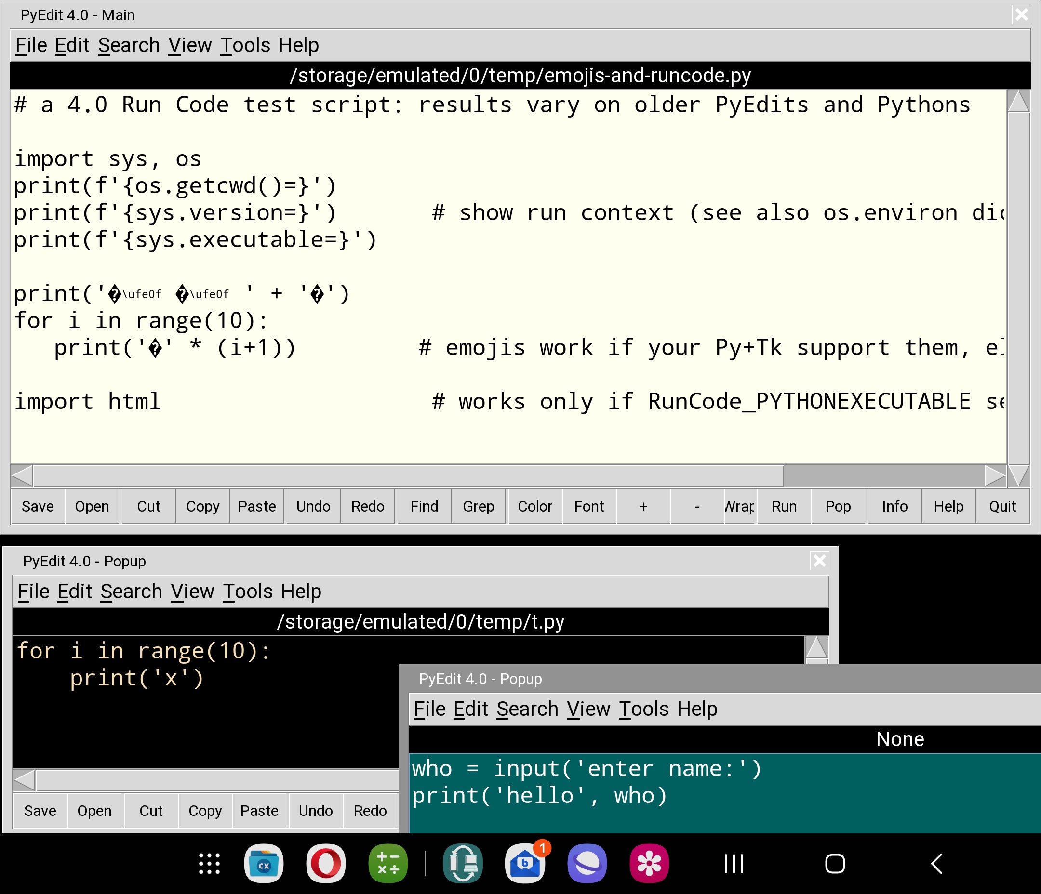Open the Help menu in Main window
Image resolution: width=1041 pixels, height=894 pixels.
299,45
